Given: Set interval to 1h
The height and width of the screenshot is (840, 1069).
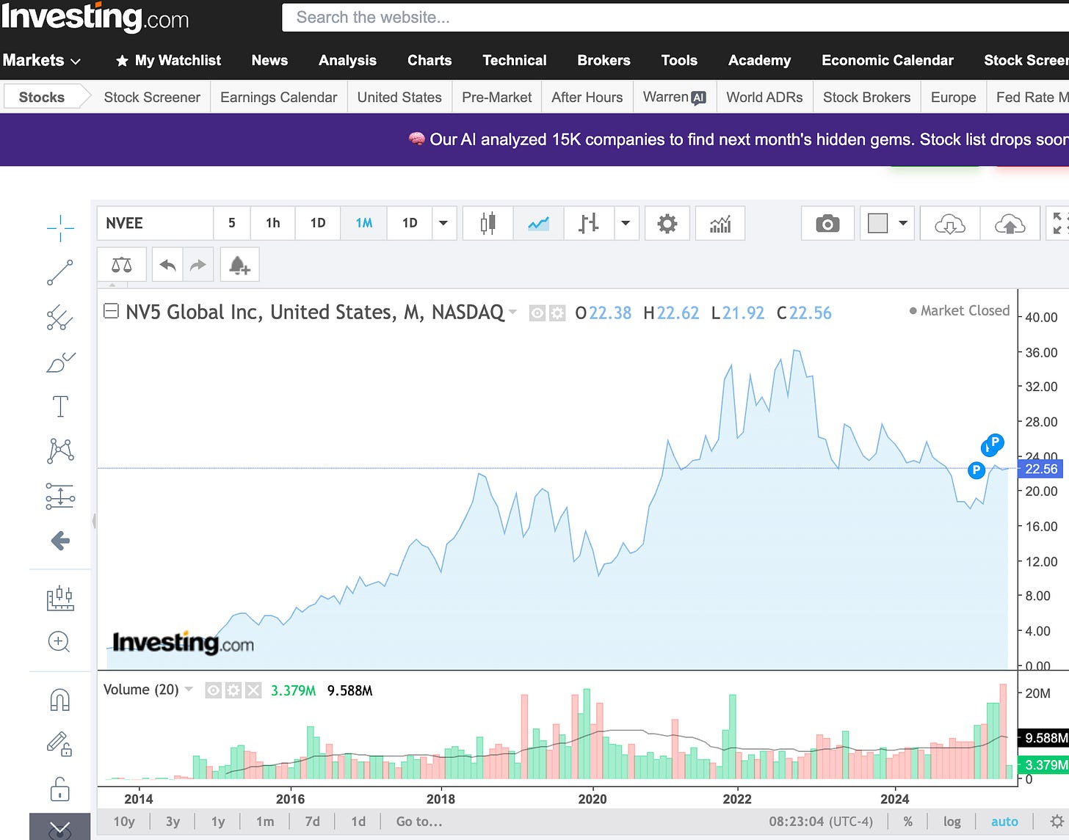Looking at the screenshot, I should tap(273, 223).
